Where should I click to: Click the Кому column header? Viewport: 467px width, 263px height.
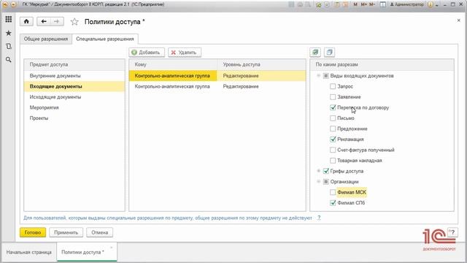(173, 65)
